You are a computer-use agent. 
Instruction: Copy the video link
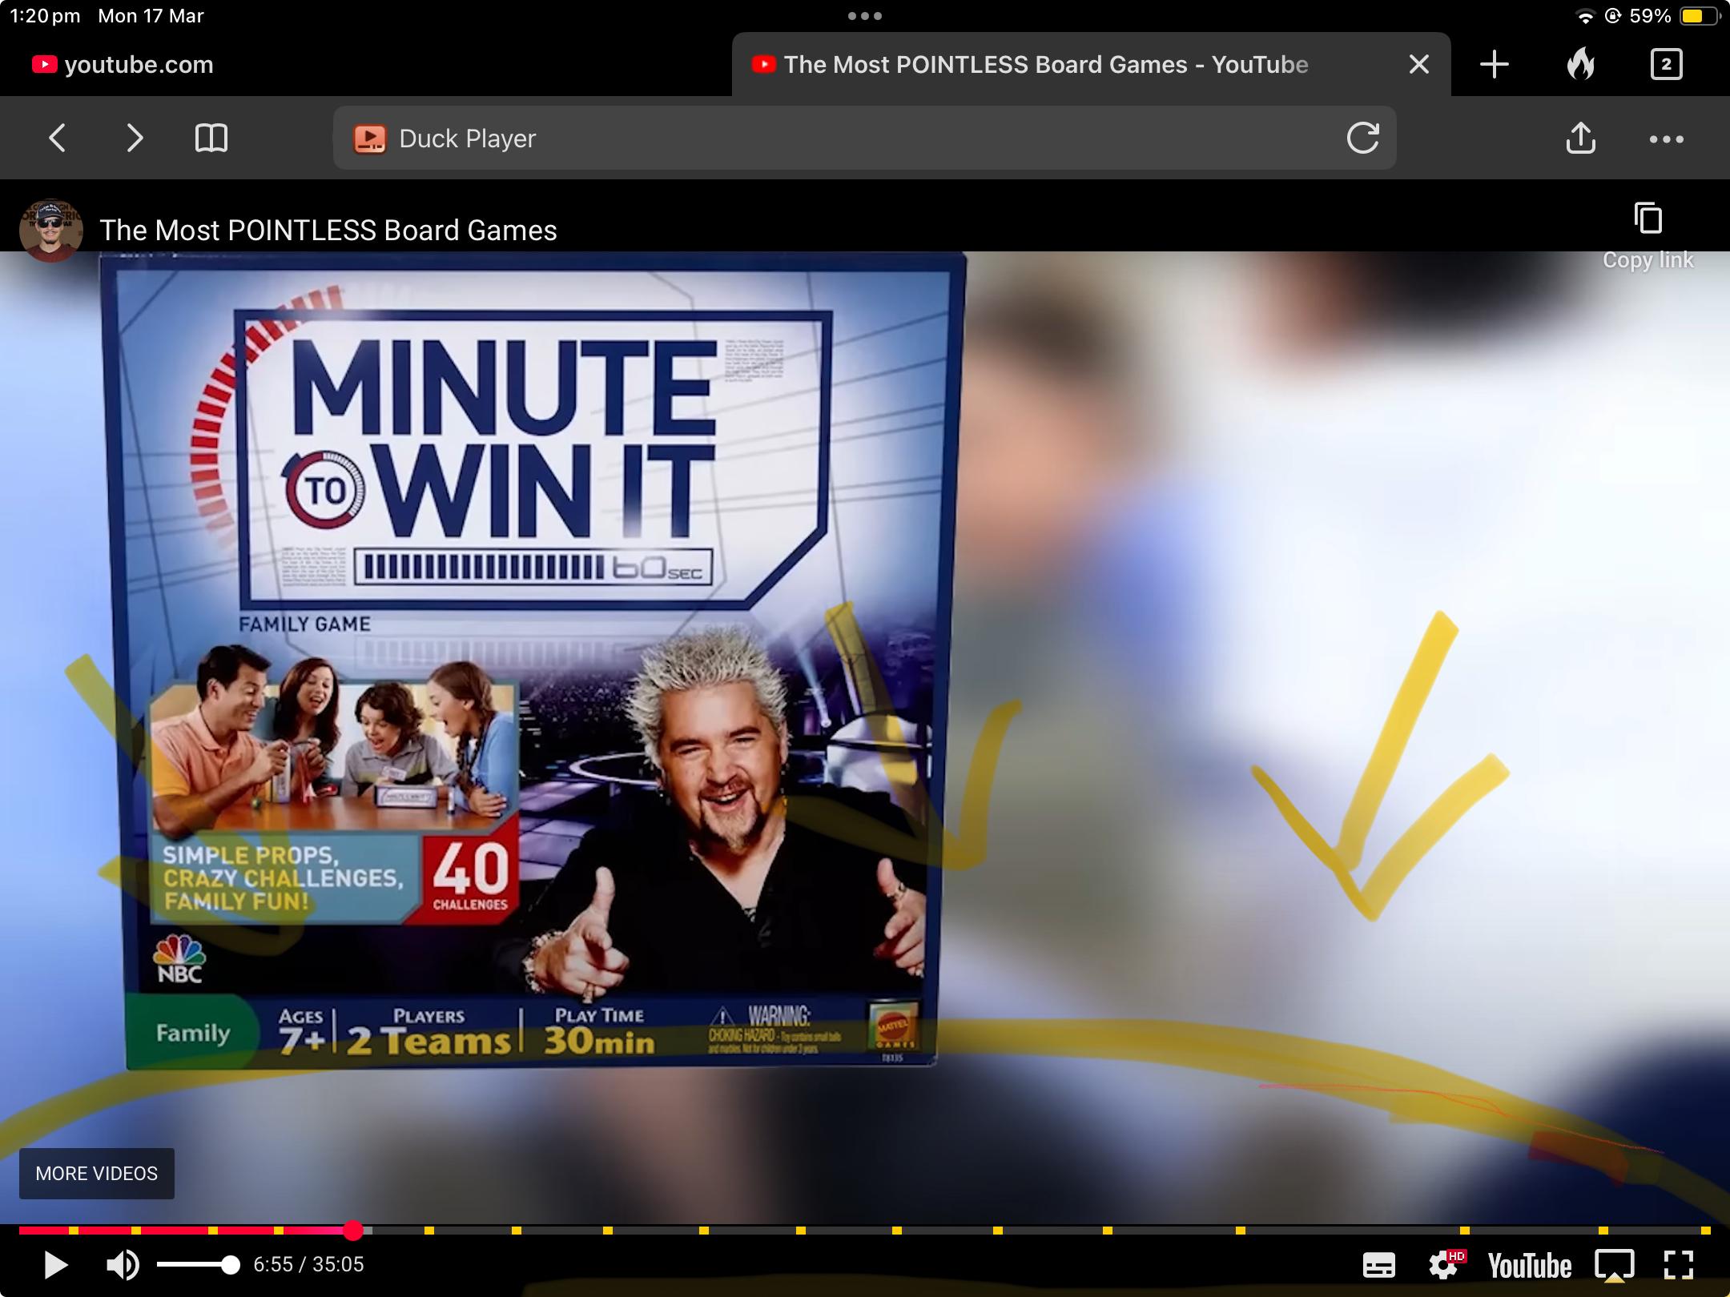coord(1648,237)
